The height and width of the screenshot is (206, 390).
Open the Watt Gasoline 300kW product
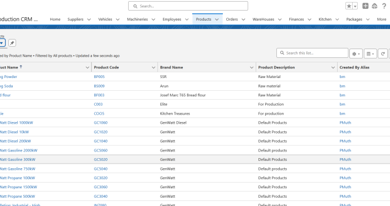click(x=18, y=159)
